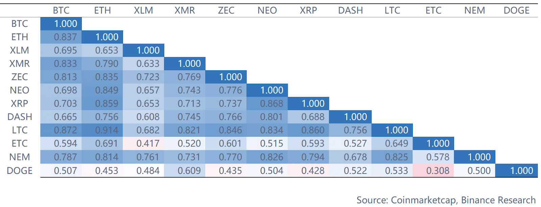
Task: Select the pink 0.308 DOGE–ETC cell
Action: point(438,171)
